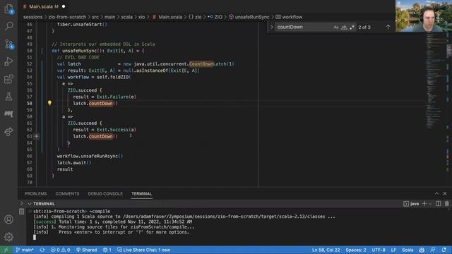Viewport: 452px width, 254px height.
Task: Click the sessions breadcrumb
Action: tap(33, 17)
